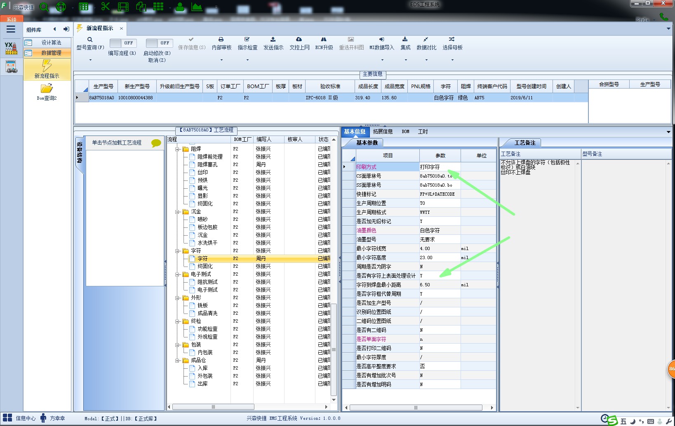Screen dimensions: 675x426
Task: Open the hamburger menu in sidebar
Action: pos(11,29)
